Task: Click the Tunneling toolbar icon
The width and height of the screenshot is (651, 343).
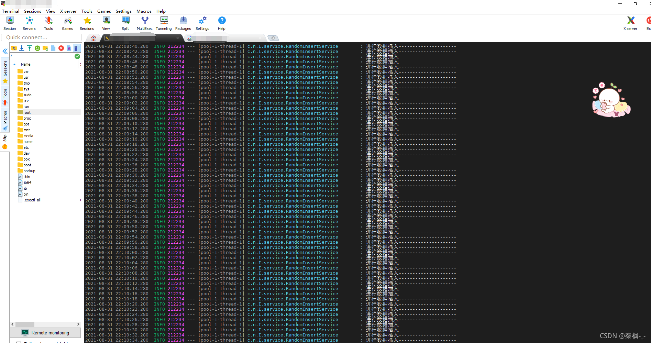Action: coord(164,23)
